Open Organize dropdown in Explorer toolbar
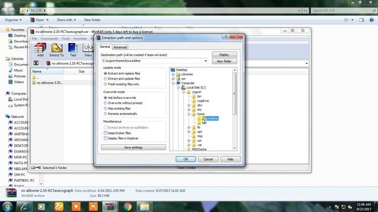The width and height of the screenshot is (378, 212). (x=13, y=20)
